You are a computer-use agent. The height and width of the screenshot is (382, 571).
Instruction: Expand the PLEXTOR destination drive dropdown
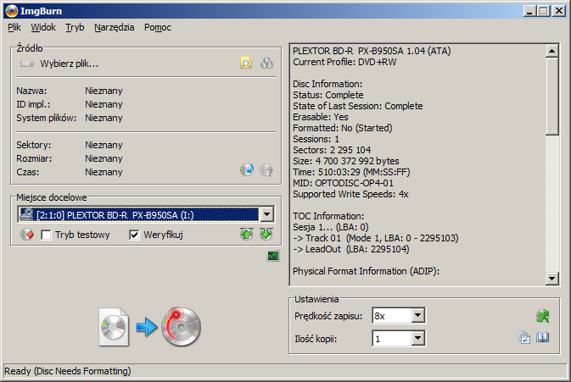(x=267, y=214)
